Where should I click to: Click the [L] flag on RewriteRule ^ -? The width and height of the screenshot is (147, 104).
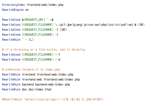[31, 40]
